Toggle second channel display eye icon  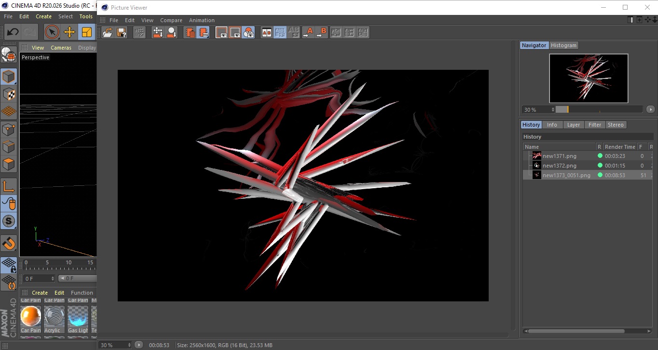coord(235,32)
